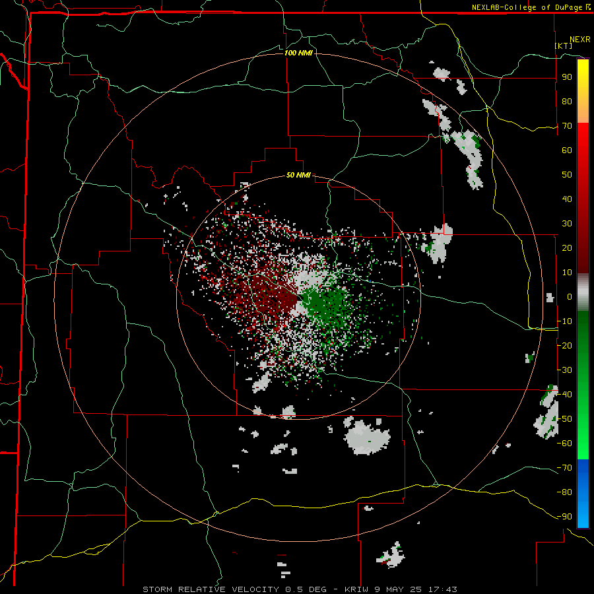Click the -60 knot scale label
Image resolution: width=594 pixels, height=594 pixels.
[564, 444]
